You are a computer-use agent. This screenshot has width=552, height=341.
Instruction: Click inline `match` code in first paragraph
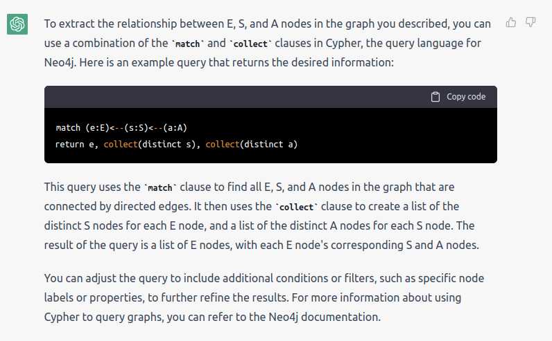point(188,44)
